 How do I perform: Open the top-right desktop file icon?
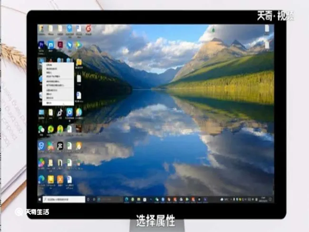267,29
